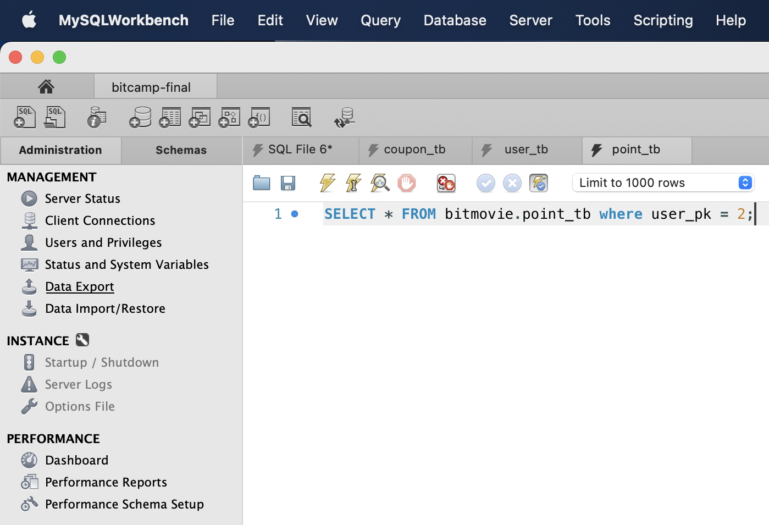Open the bitcamp-final connection tab
Screen dimensions: 769x525
(156, 87)
